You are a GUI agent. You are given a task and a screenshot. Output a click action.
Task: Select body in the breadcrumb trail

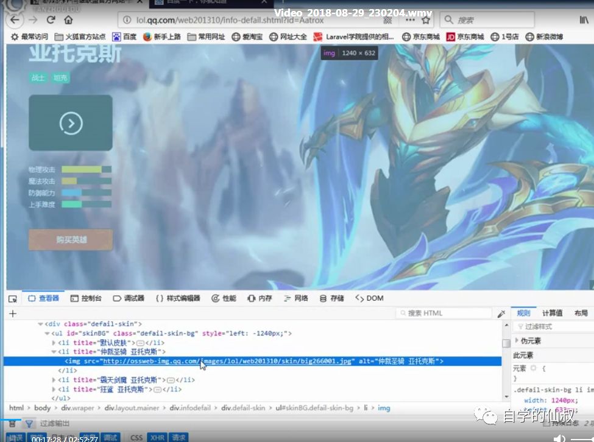point(42,408)
